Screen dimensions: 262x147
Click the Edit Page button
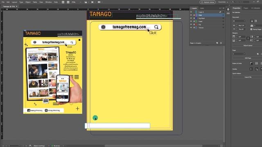248,58
